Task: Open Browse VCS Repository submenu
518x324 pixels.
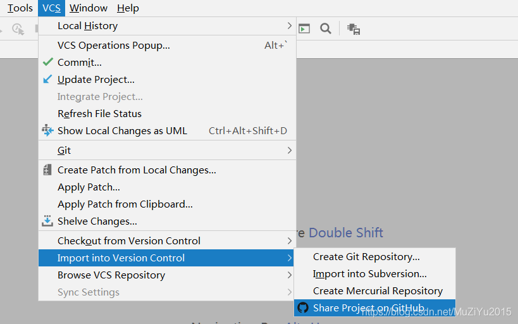Action: [166, 275]
